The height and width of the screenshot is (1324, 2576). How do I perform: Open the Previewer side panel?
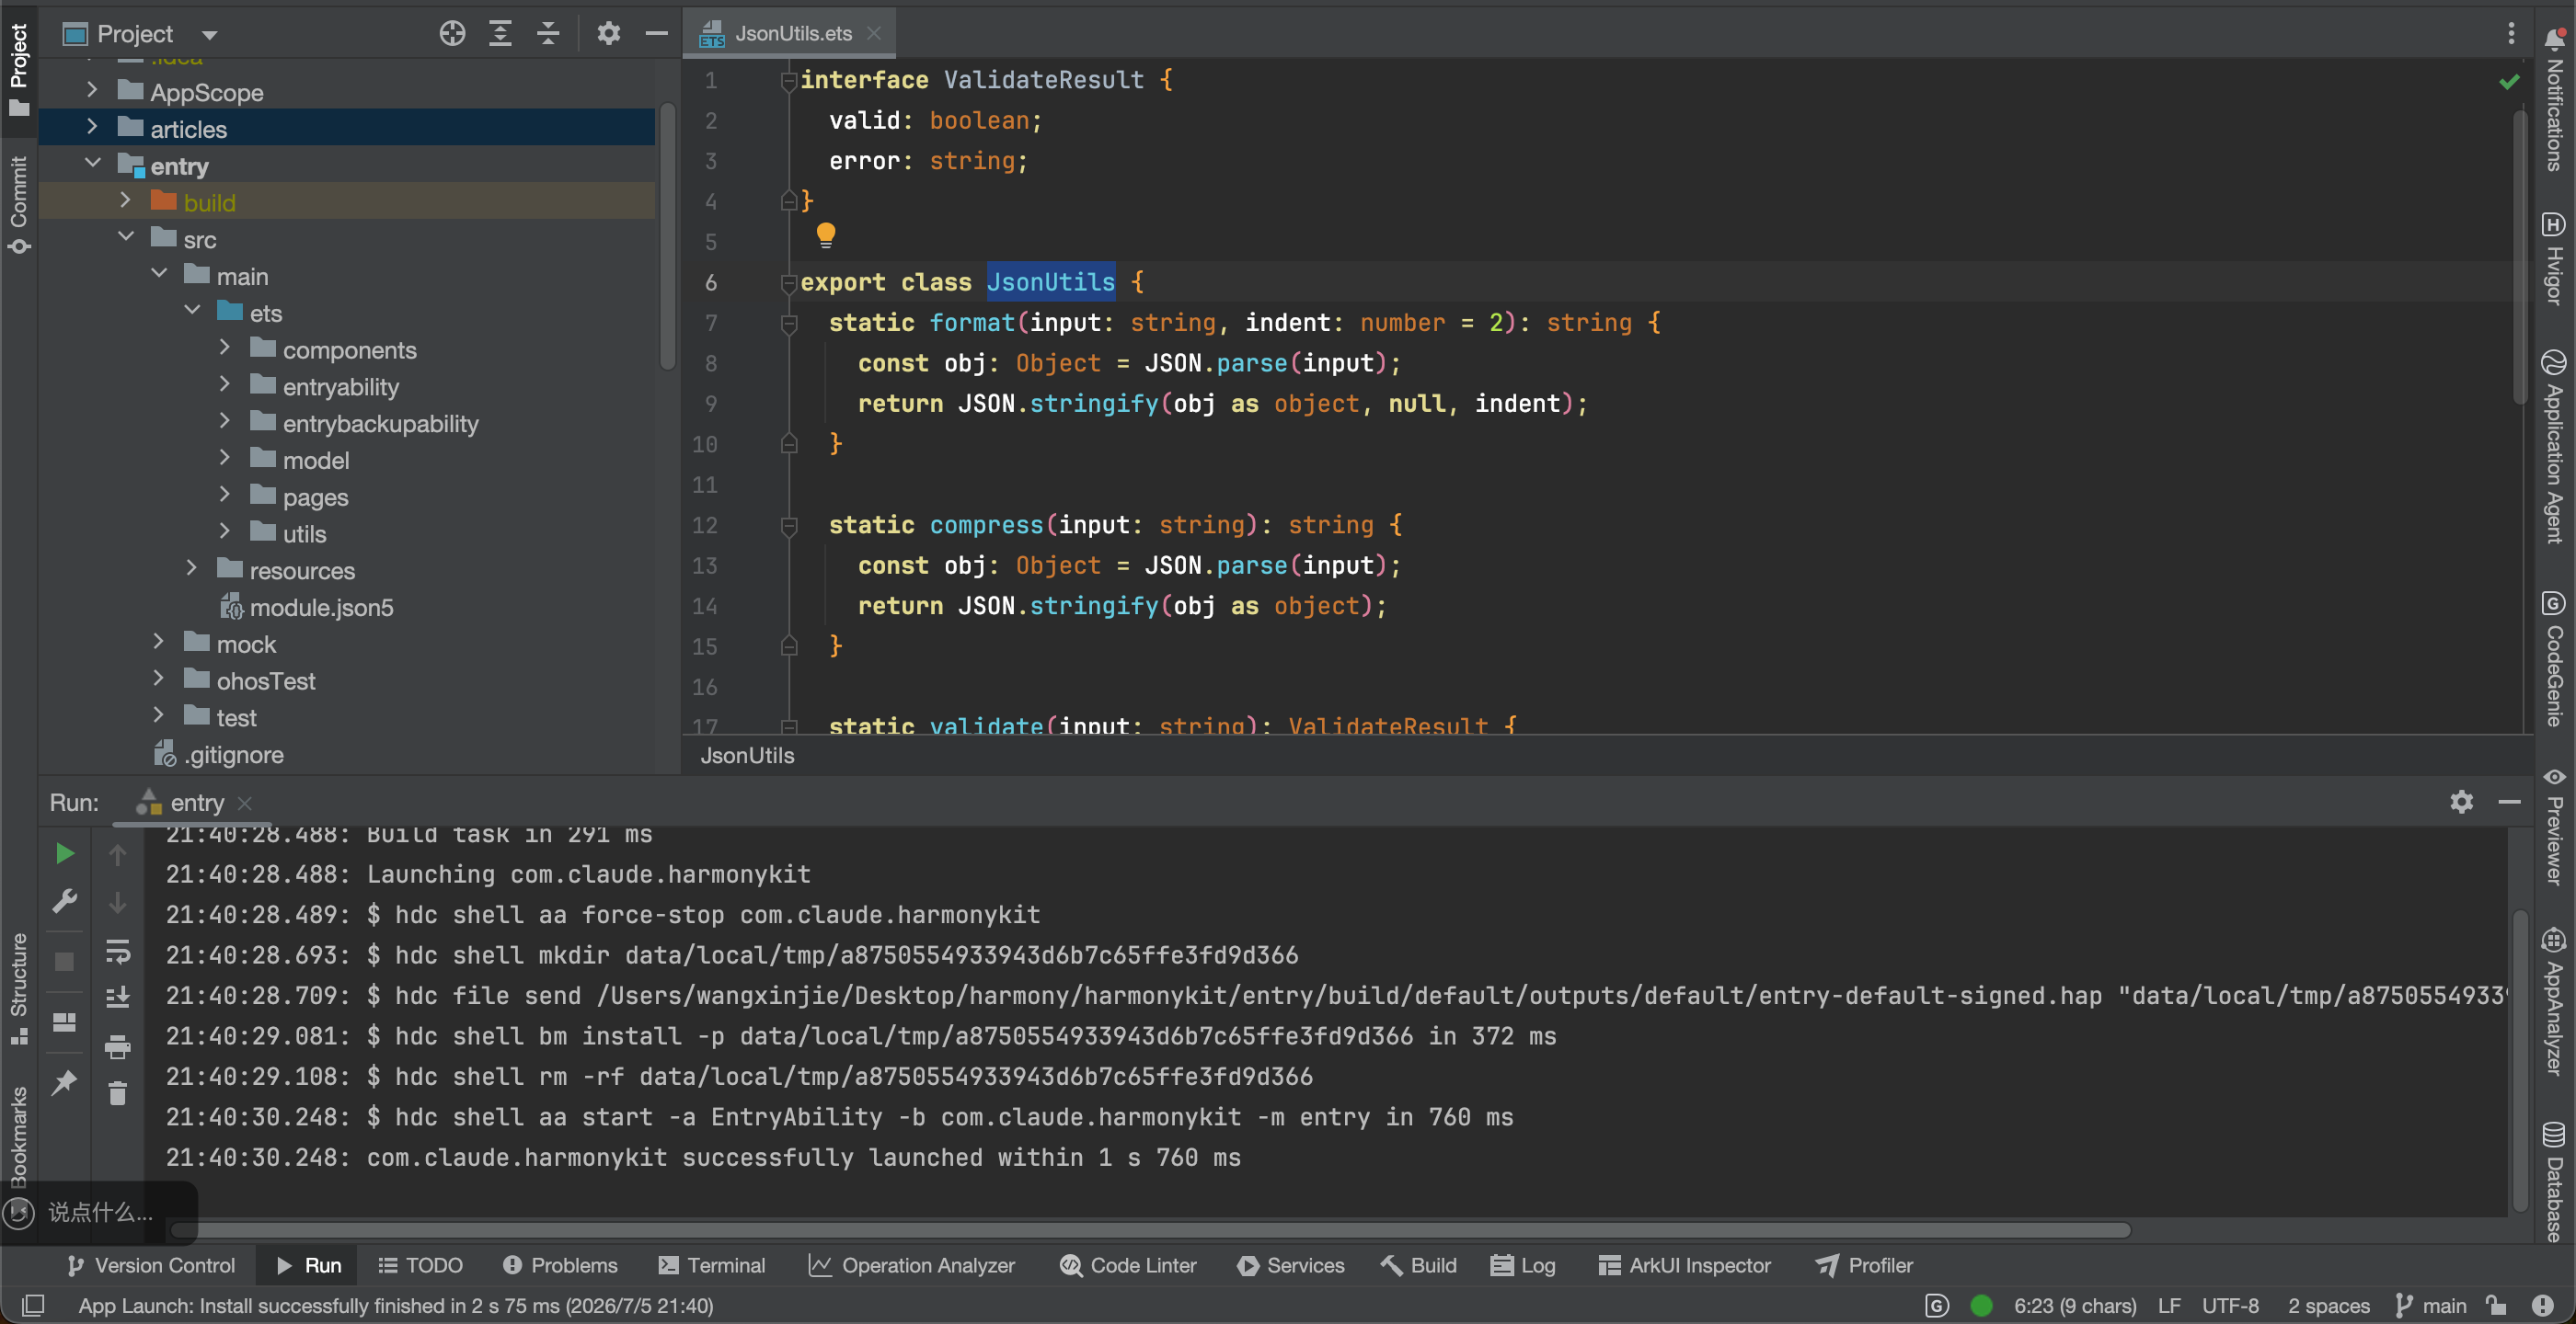click(x=2555, y=826)
